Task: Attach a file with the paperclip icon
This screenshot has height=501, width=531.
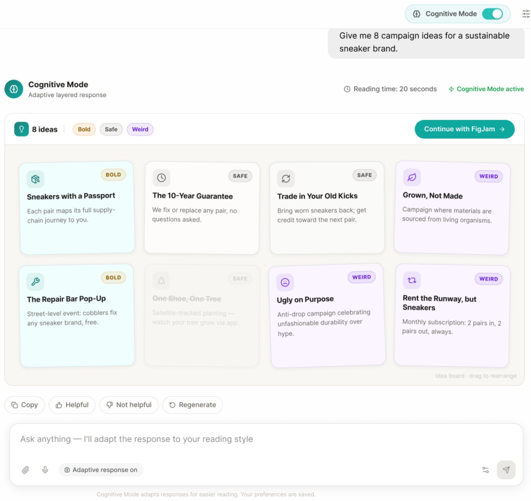Action: click(x=25, y=470)
